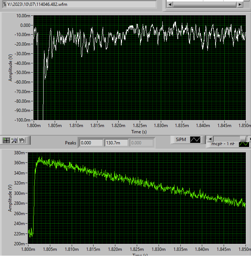Select the hand panning tool
Screen dimensions: 251x256
click(22, 140)
